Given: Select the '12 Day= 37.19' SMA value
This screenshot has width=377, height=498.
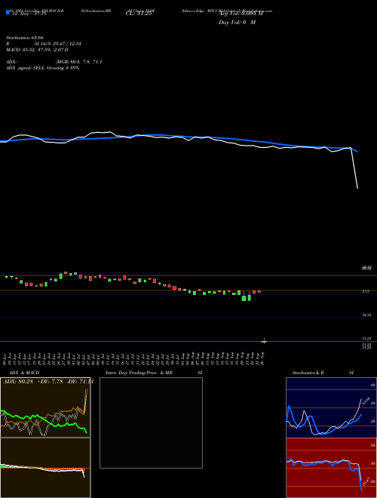Looking at the screenshot, I should tap(29, 14).
